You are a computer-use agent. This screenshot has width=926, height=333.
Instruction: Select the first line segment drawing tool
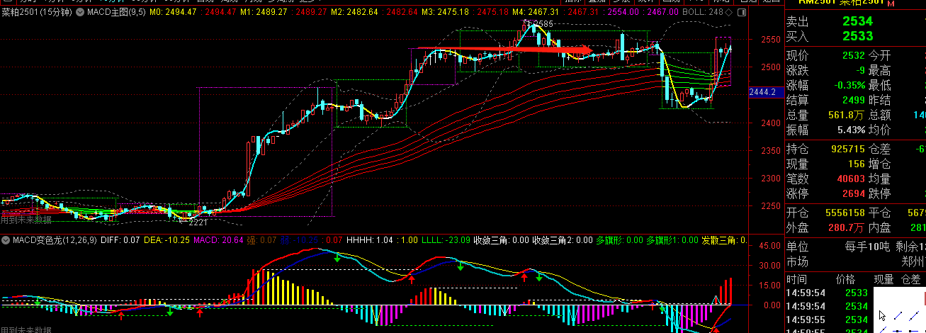point(900,316)
